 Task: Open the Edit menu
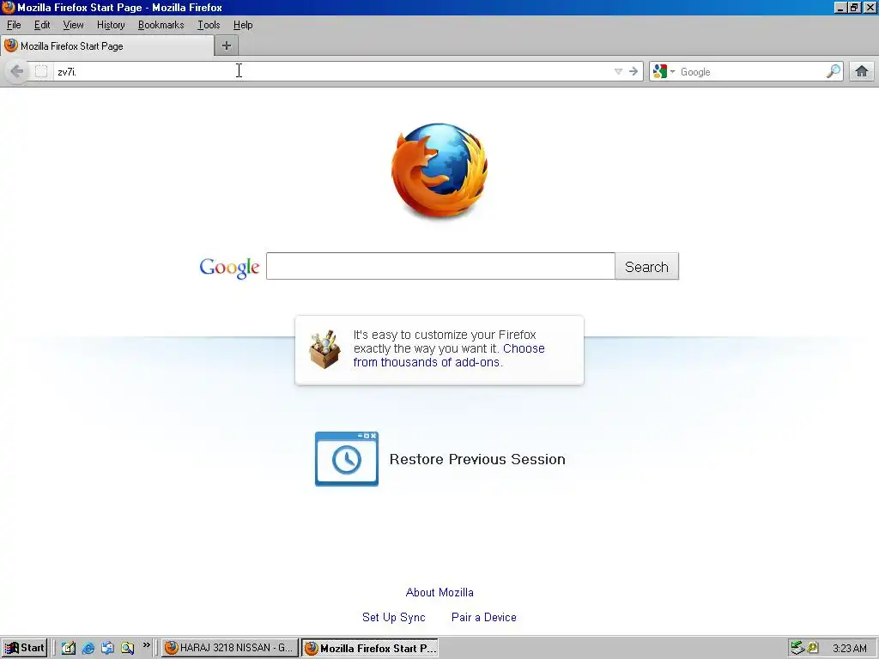coord(42,25)
